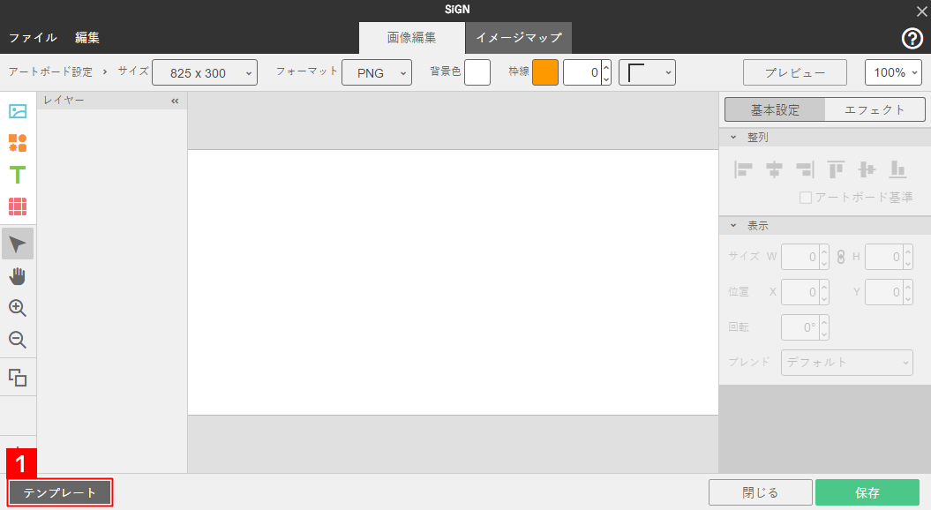Align objects to vertical middle

[x=867, y=169]
